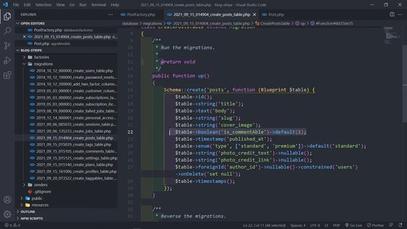Open the Help menu
407x229 pixels.
coord(114,4)
